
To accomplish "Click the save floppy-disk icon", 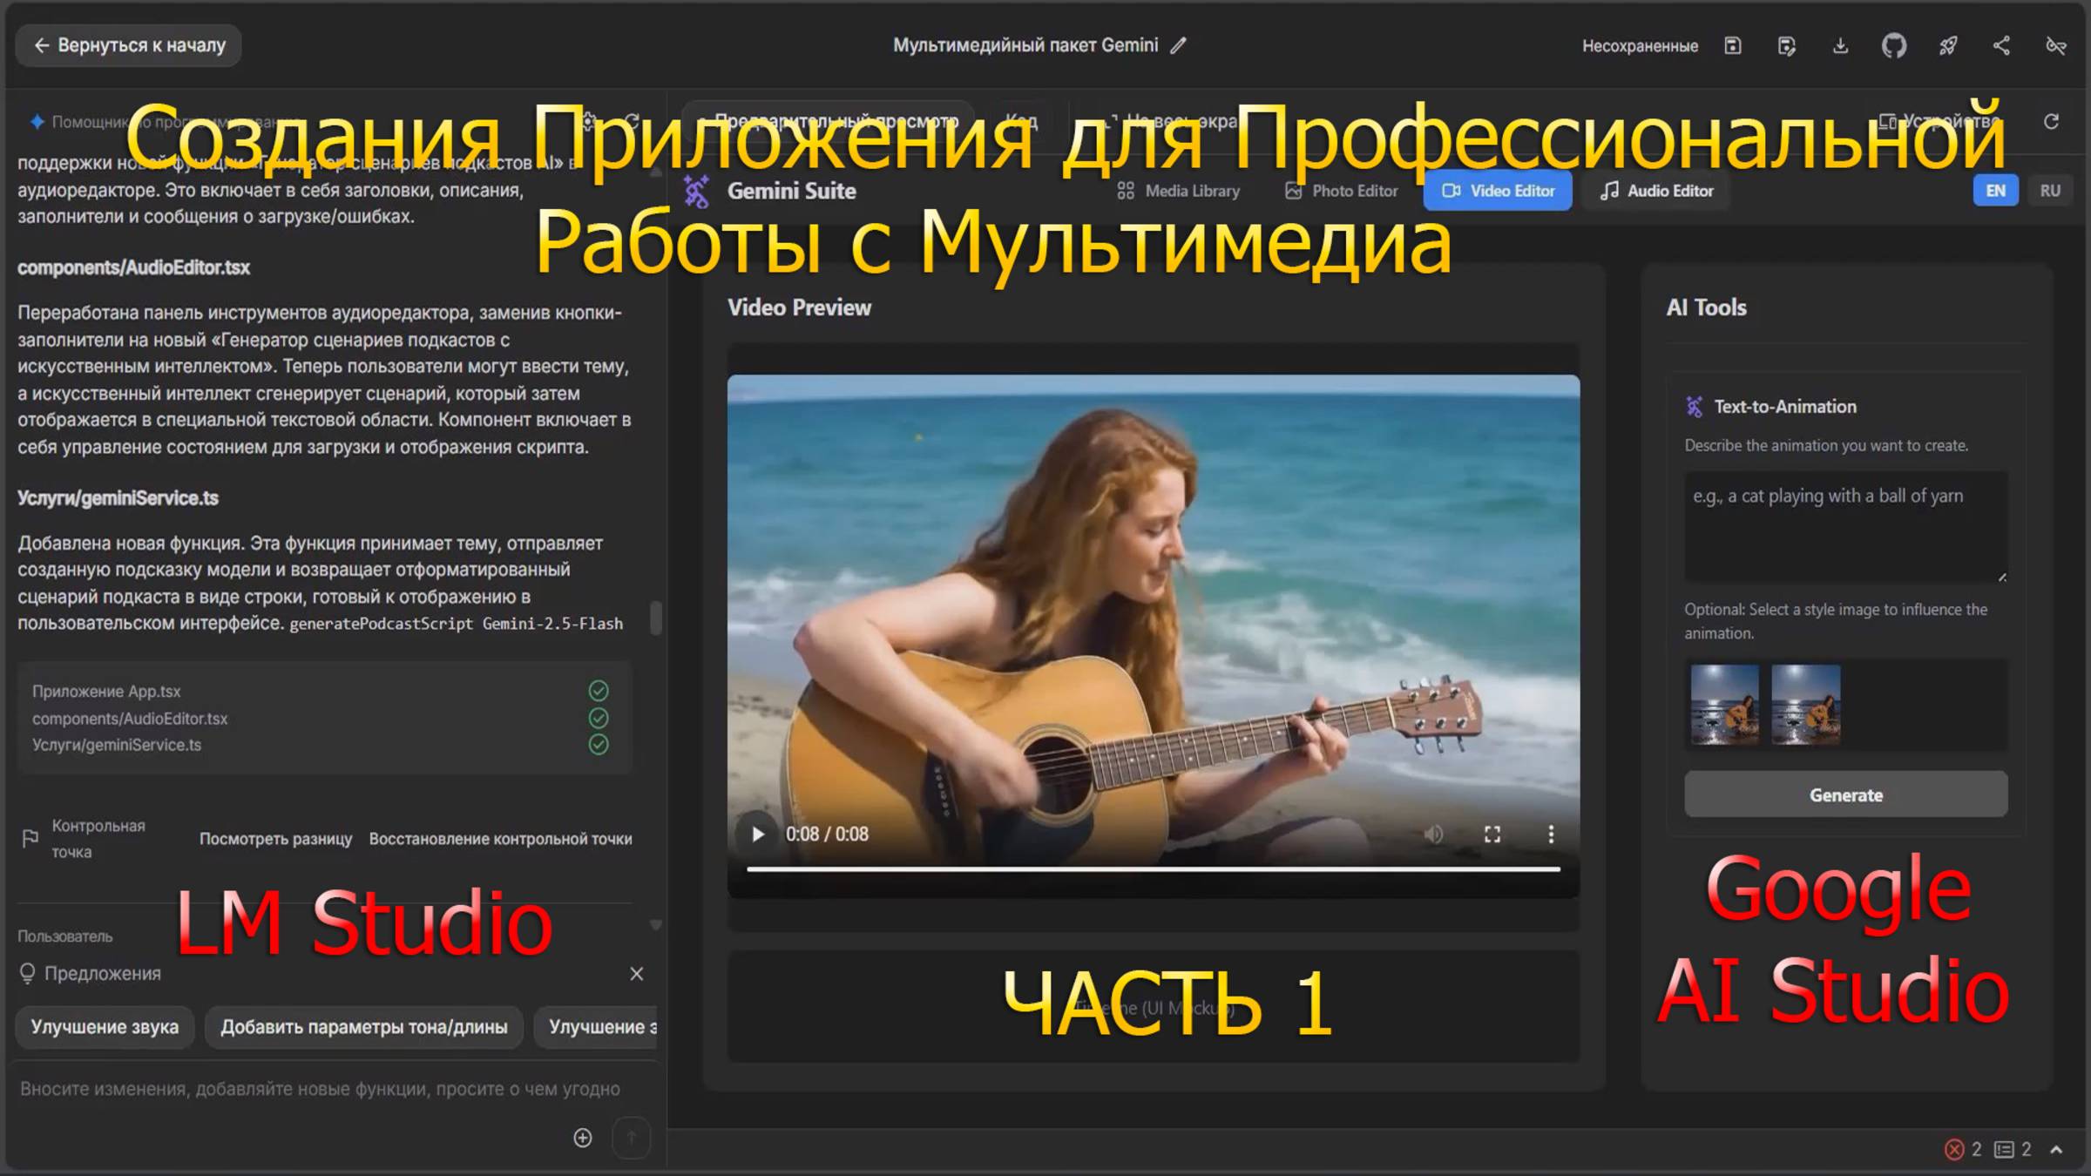I will tap(1733, 45).
